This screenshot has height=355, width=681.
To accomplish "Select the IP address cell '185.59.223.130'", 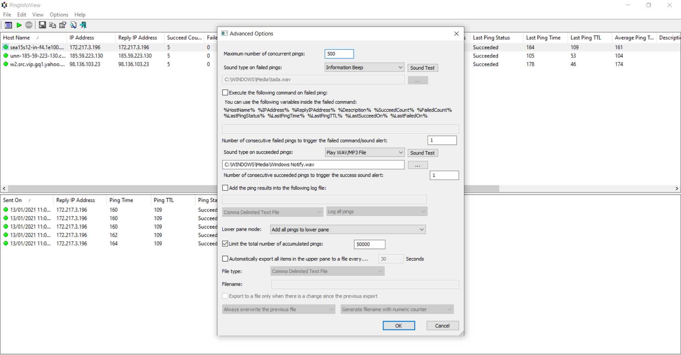I will 86,56.
